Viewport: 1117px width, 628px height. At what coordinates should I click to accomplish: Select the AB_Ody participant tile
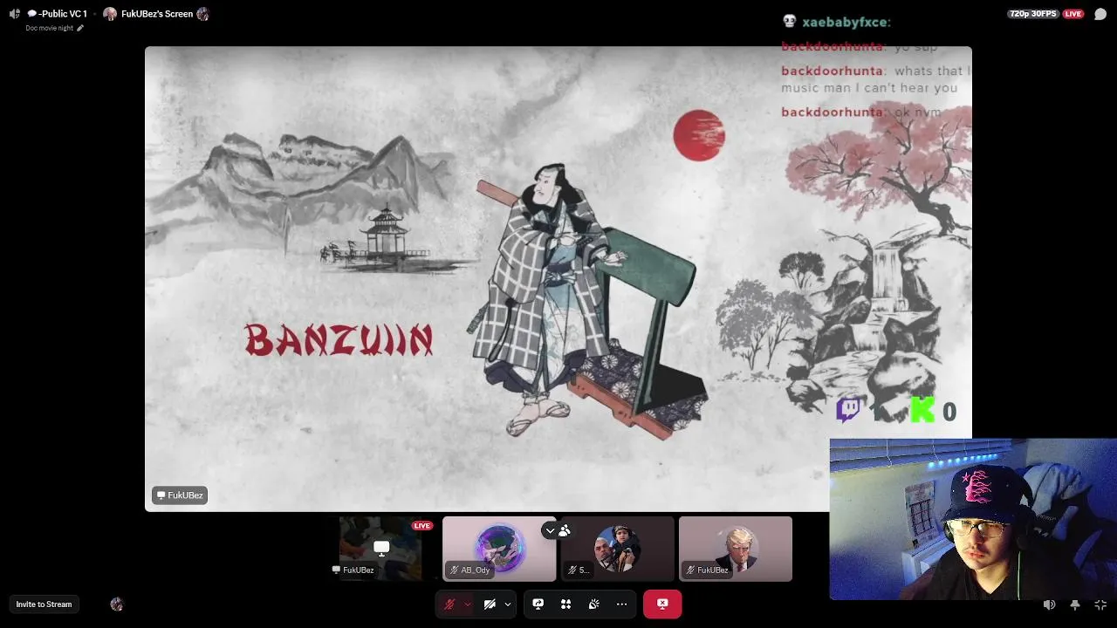coord(499,549)
